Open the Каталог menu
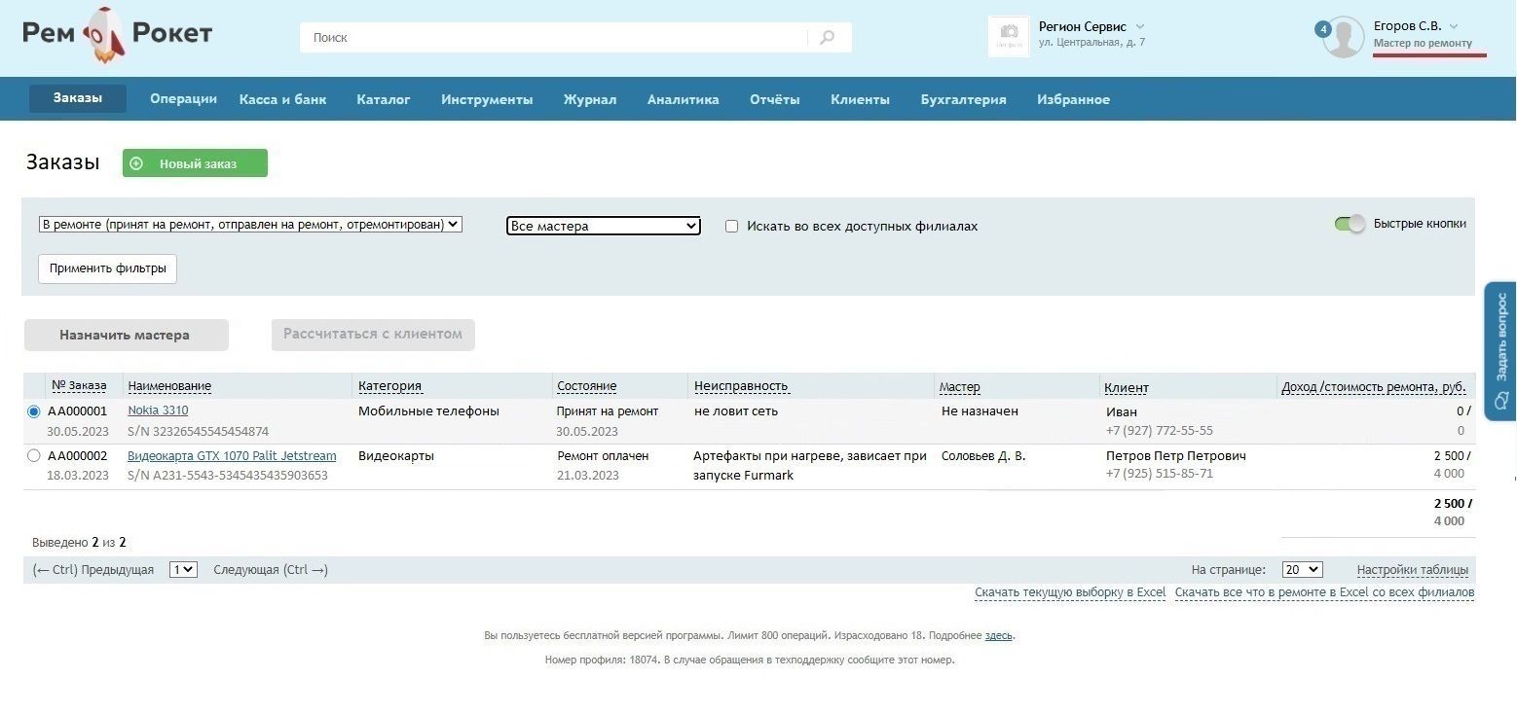 pyautogui.click(x=384, y=99)
